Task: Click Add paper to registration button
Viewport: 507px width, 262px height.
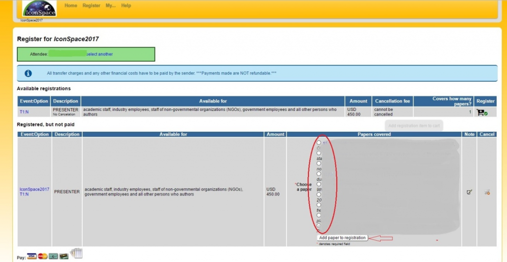Action: (343, 238)
